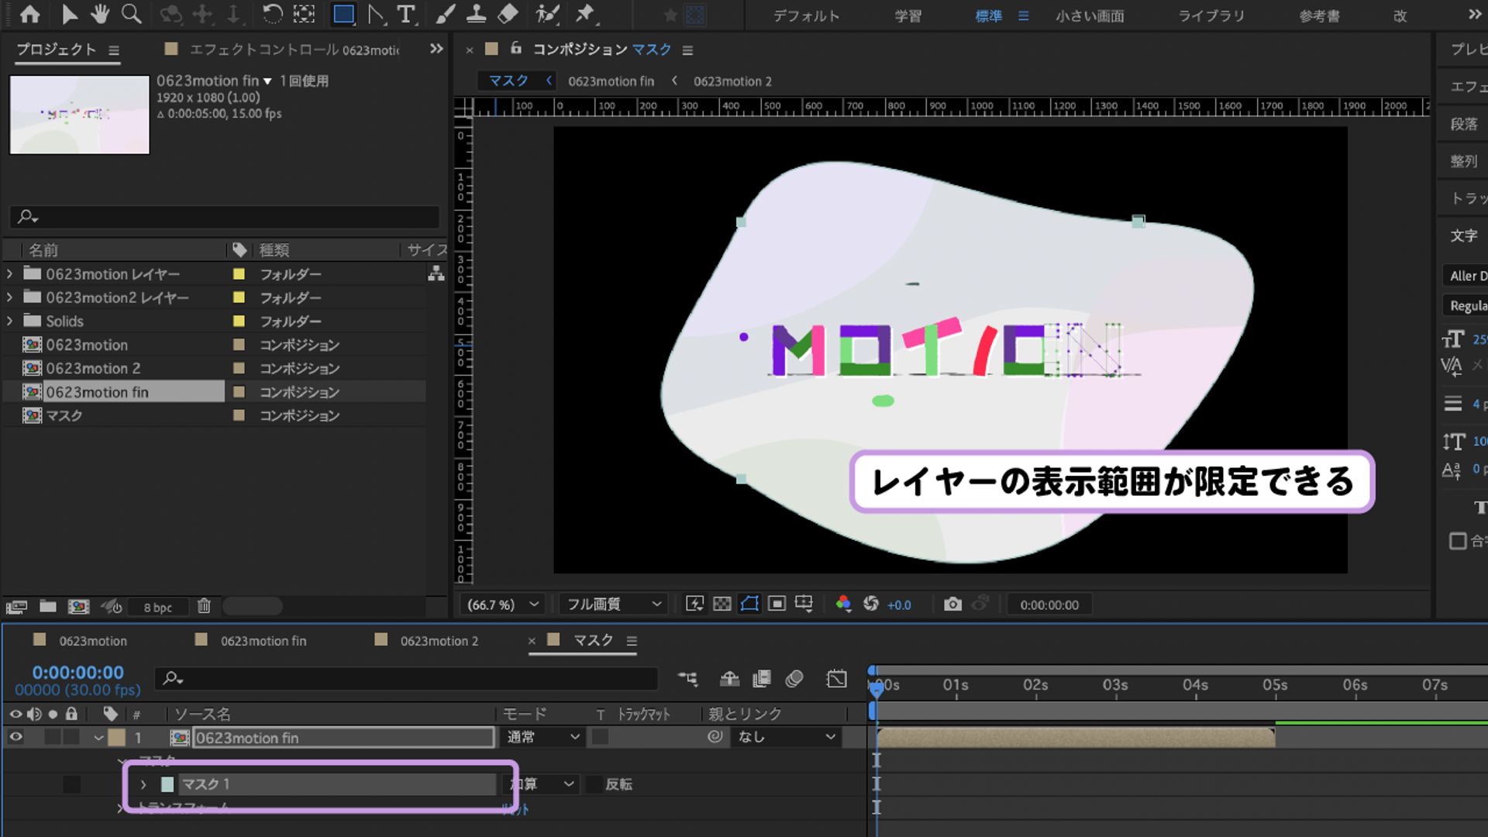Image resolution: width=1488 pixels, height=837 pixels.
Task: Enable the 反転 (invert) checkbox for マスク 1
Action: point(592,784)
